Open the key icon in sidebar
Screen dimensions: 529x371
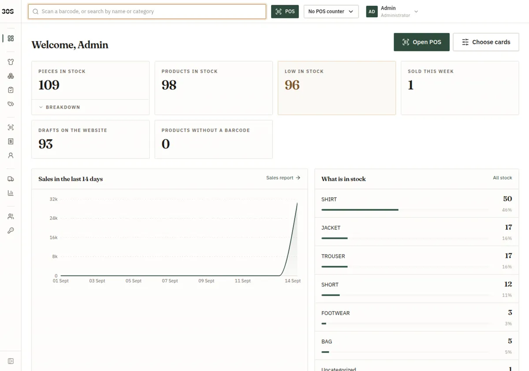tap(11, 231)
